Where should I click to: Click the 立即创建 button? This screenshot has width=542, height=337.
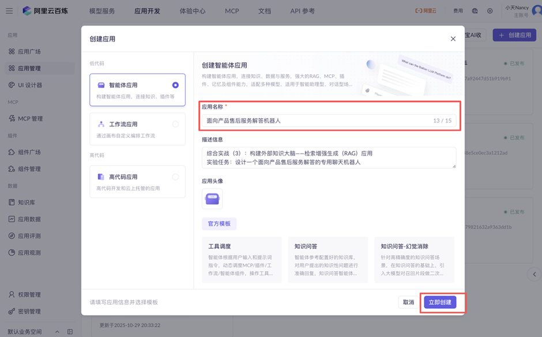440,302
